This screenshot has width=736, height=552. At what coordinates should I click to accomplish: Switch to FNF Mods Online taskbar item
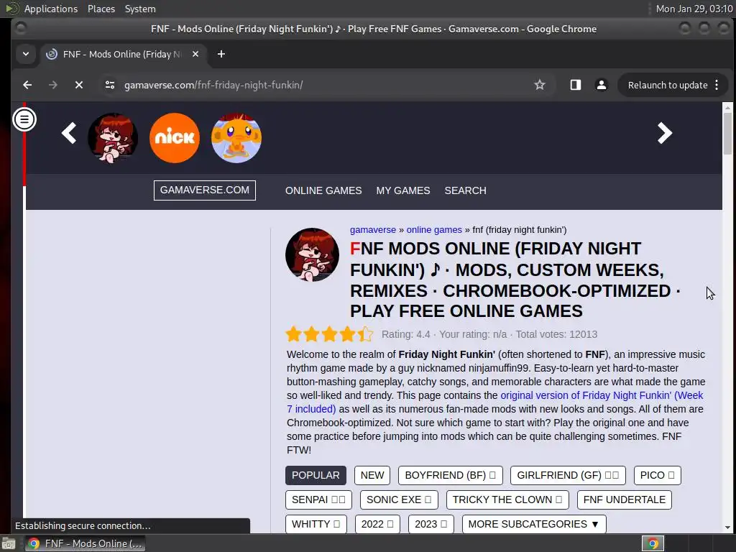click(x=85, y=543)
